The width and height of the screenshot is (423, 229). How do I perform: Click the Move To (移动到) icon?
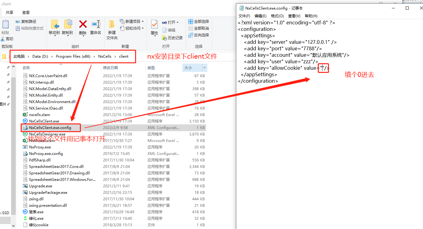pyautogui.click(x=54, y=25)
